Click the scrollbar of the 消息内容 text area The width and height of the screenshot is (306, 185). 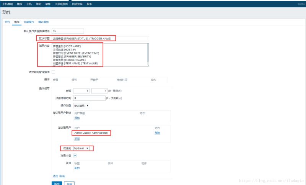coord(148,55)
